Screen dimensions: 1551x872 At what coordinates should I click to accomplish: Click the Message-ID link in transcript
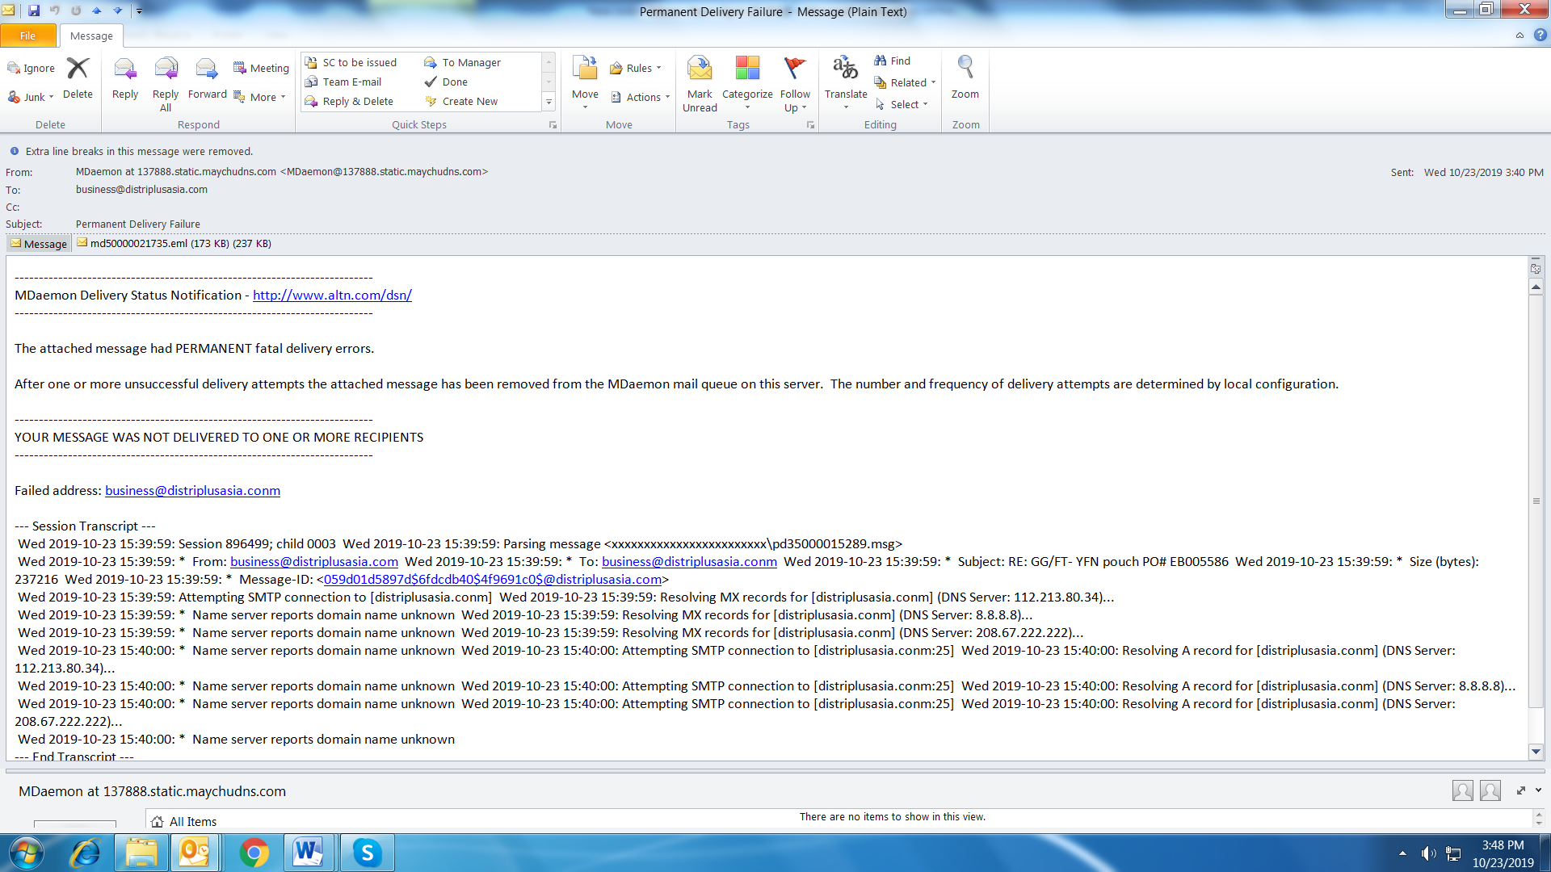point(493,579)
